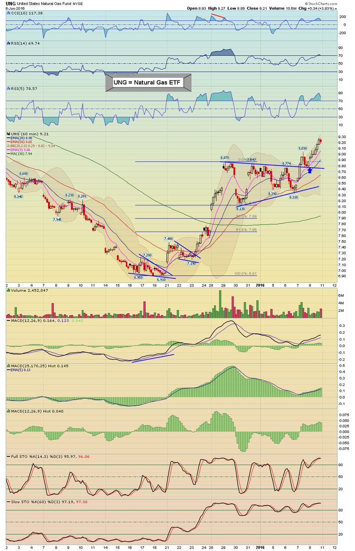Image resolution: width=355 pixels, height=551 pixels.
Task: Click the 6.910 bottom price label
Action: tap(161, 280)
